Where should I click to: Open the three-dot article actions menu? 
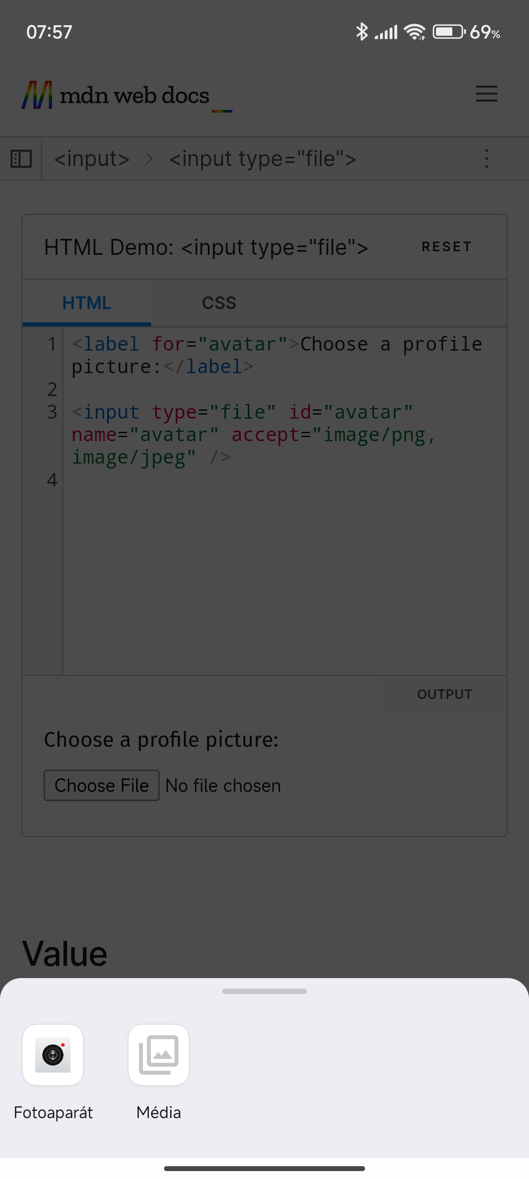click(487, 159)
